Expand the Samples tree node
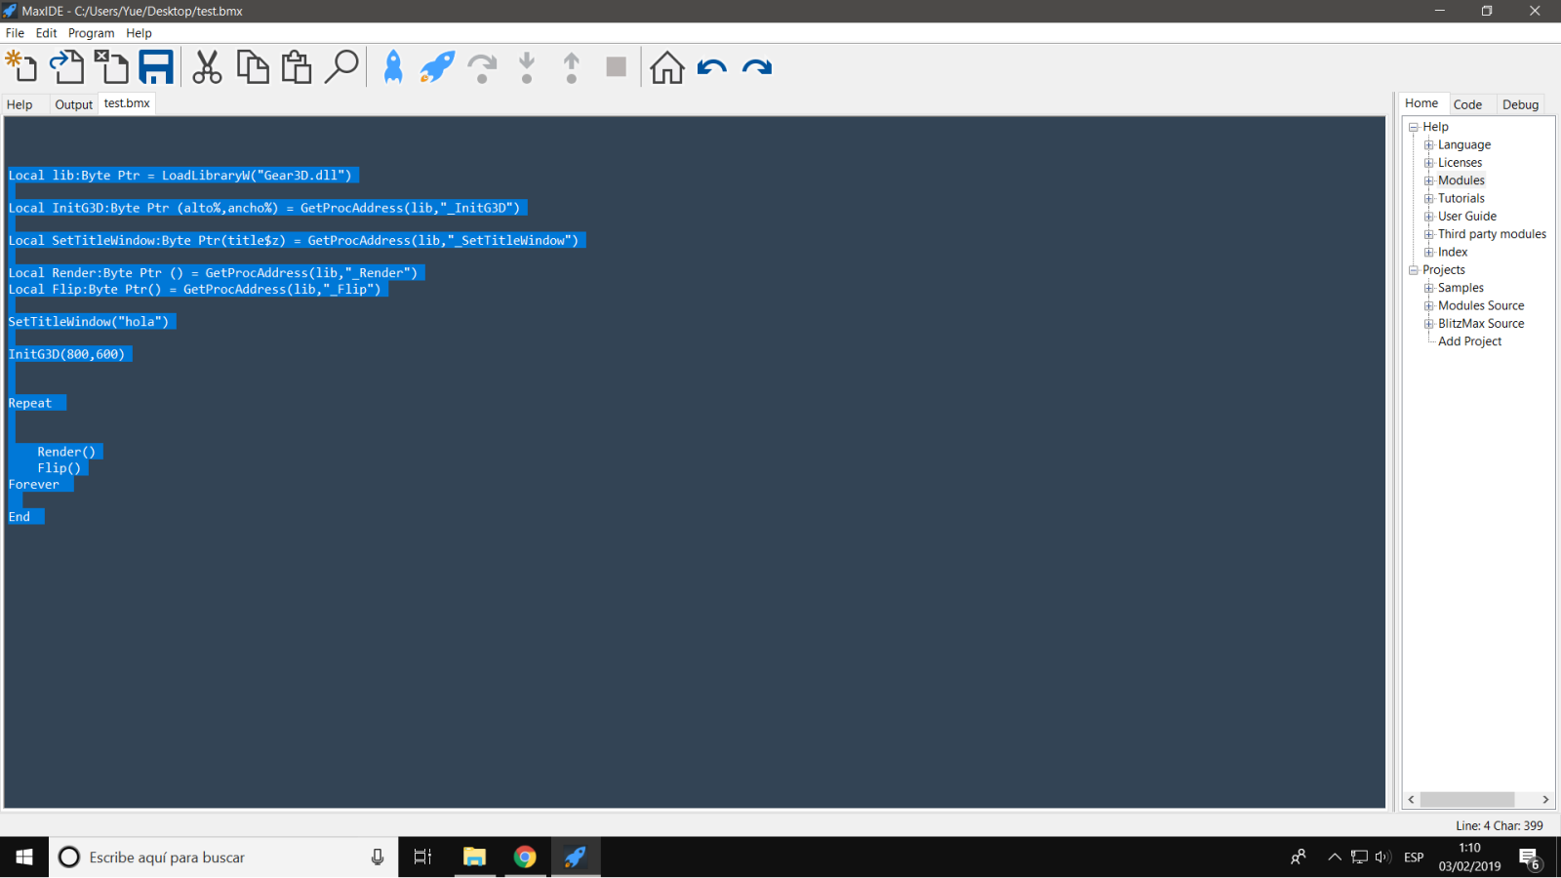Screen dimensions: 1561x878 point(1428,288)
